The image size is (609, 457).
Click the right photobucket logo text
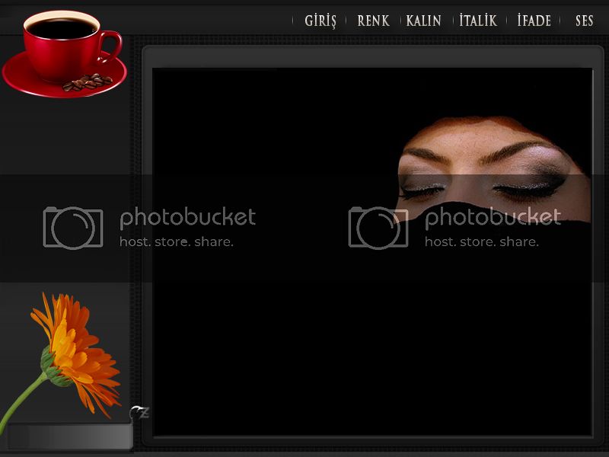[492, 218]
